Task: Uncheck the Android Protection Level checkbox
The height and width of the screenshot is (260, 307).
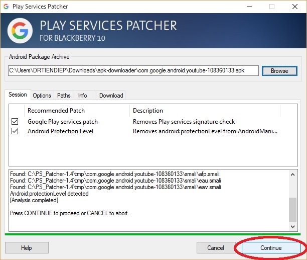Action: click(x=15, y=131)
